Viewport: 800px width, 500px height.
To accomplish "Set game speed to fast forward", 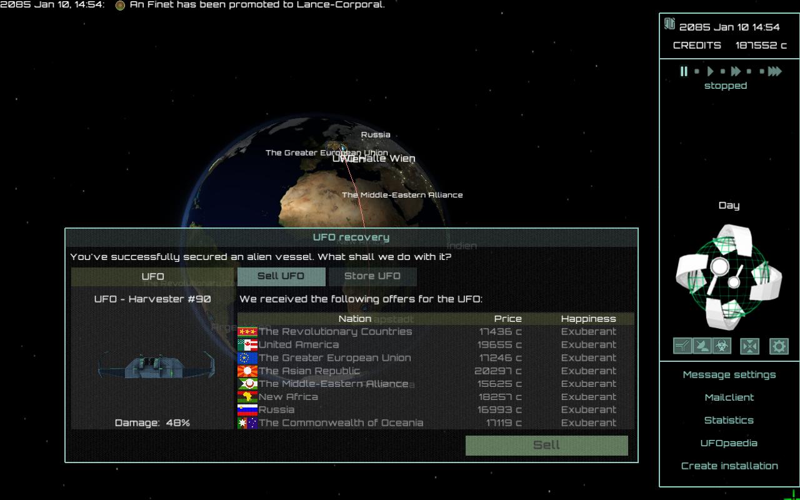I will coord(736,71).
